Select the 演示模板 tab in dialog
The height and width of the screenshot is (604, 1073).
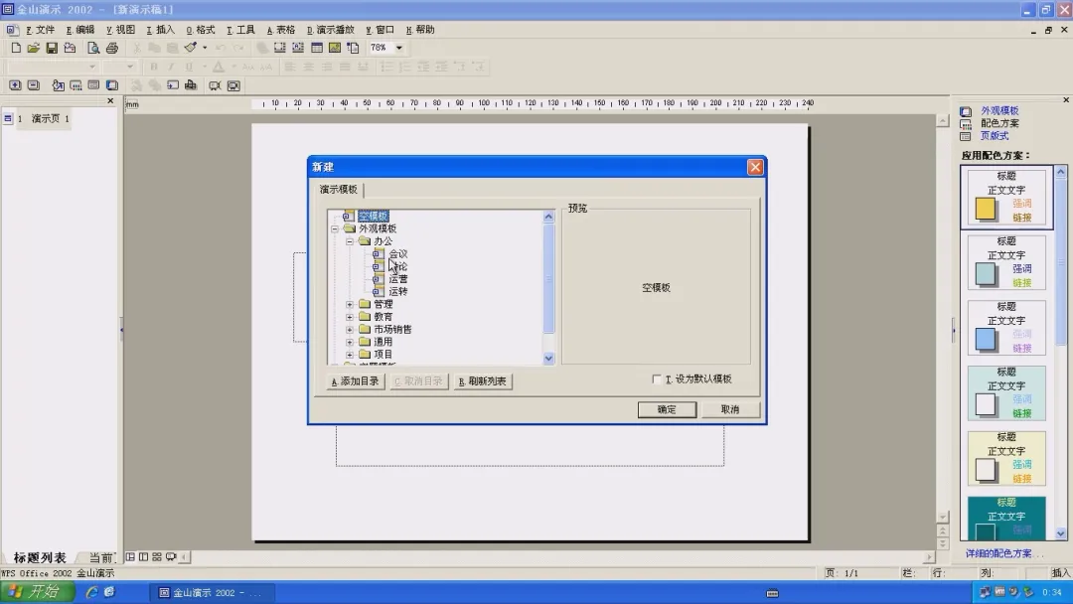pos(339,190)
